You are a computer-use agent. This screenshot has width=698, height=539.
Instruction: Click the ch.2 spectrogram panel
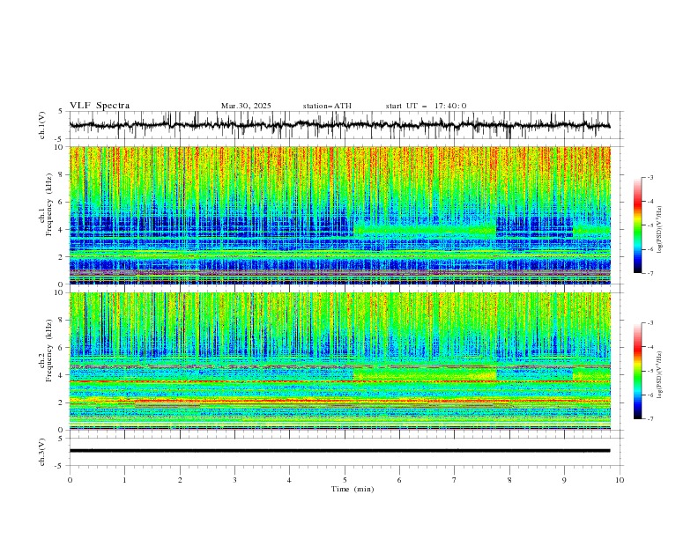(339, 361)
